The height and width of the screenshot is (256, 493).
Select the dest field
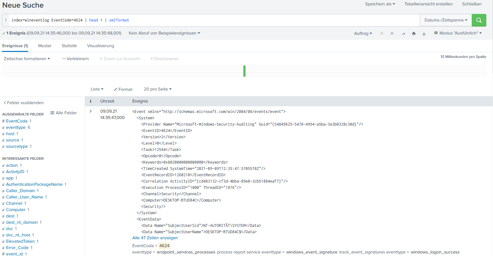point(10,216)
